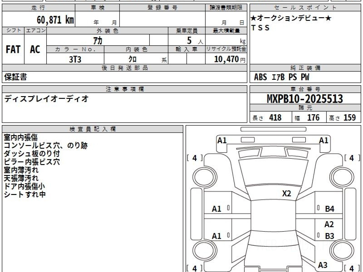Select the ★オークションデビュー★ sales point text

(291, 18)
